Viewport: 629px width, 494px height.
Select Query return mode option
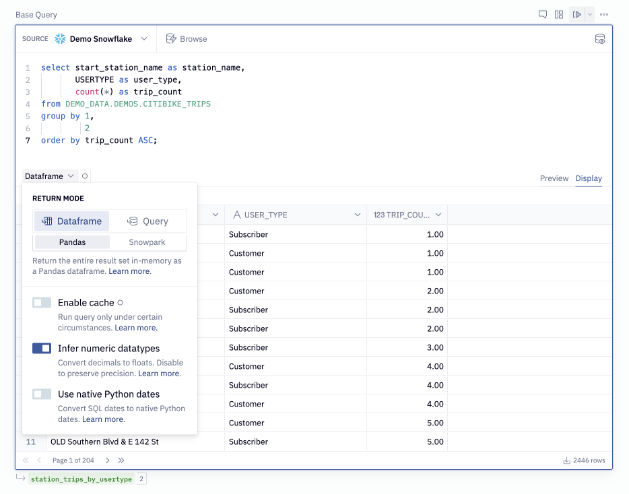click(147, 221)
